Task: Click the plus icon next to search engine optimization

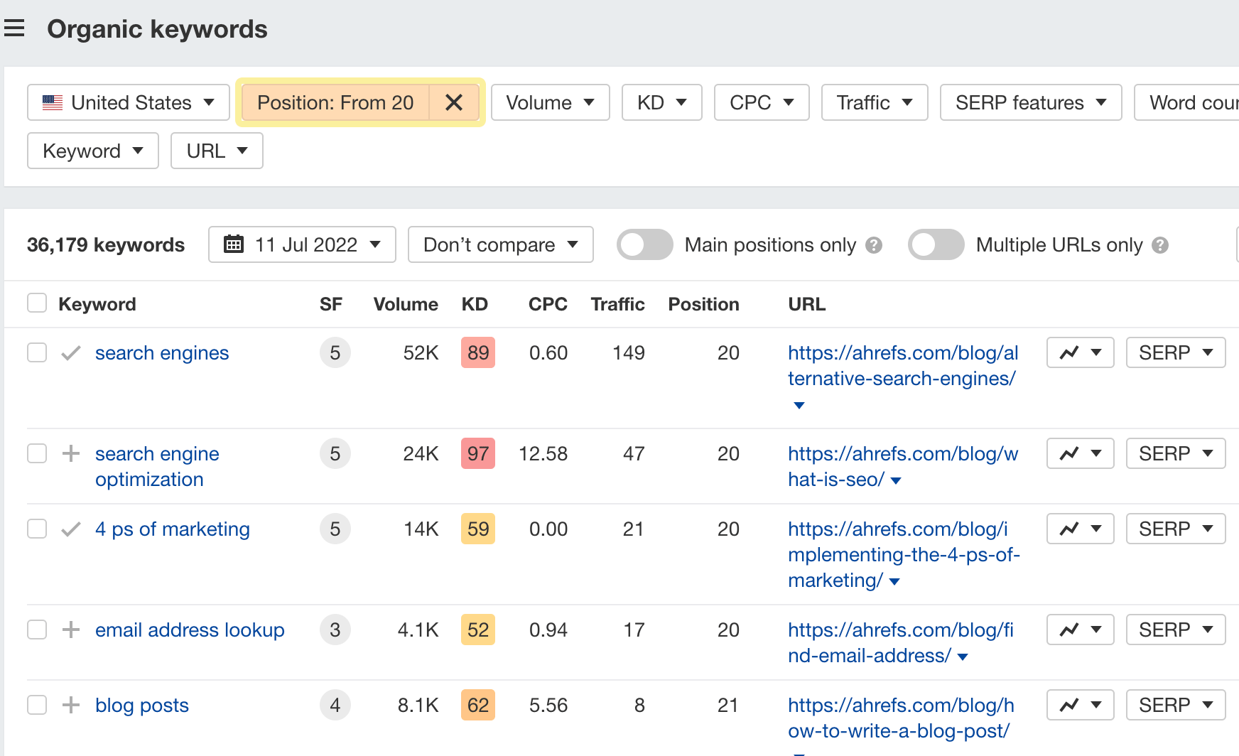Action: pos(70,453)
